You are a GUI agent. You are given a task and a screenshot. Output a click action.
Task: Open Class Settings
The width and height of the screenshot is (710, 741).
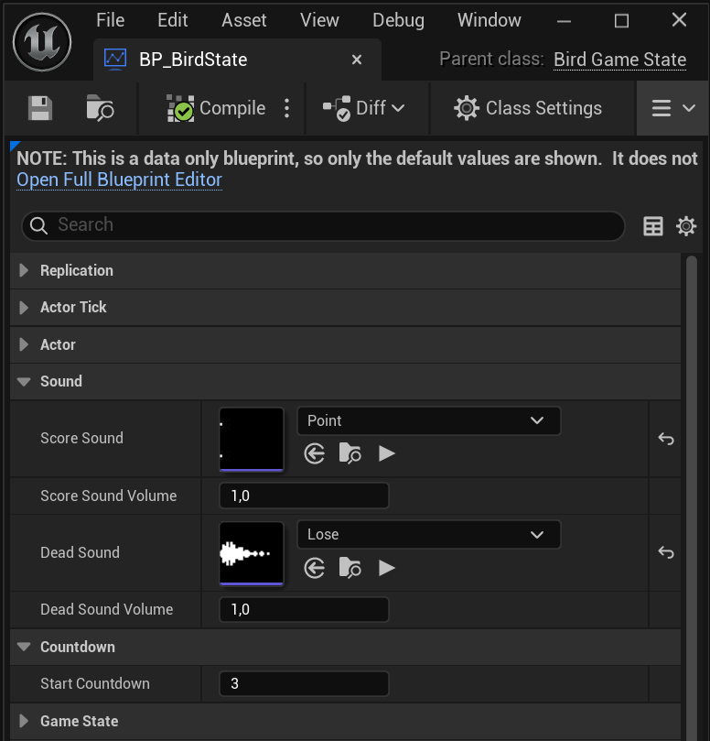pyautogui.click(x=528, y=108)
